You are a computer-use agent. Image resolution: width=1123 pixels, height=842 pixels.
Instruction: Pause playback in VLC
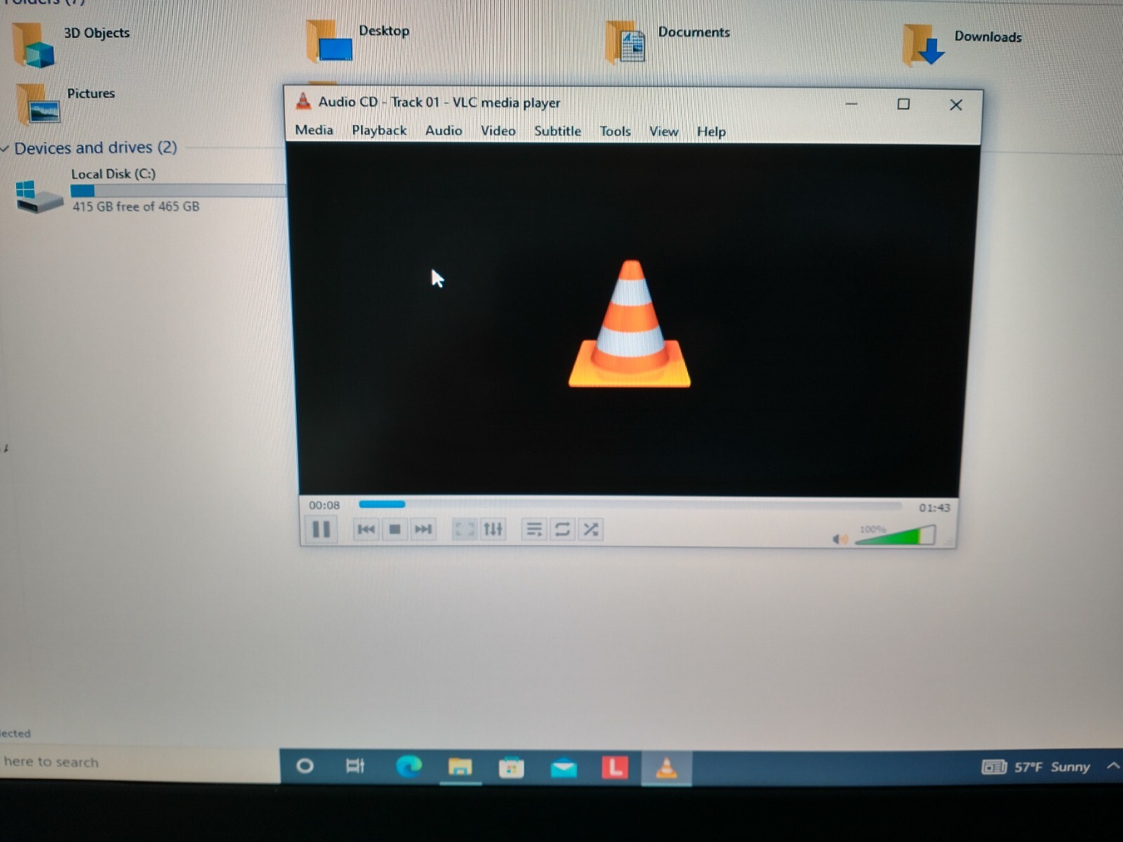pos(321,529)
